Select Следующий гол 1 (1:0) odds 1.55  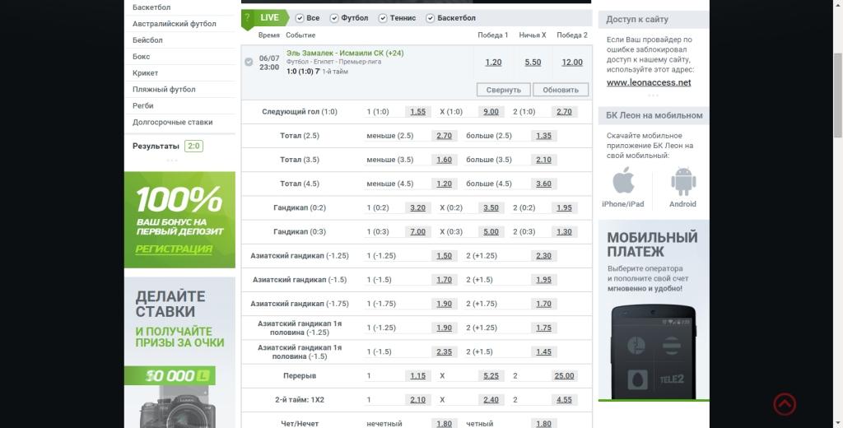coord(417,112)
